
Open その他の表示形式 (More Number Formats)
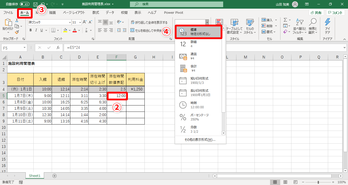tap(200, 140)
